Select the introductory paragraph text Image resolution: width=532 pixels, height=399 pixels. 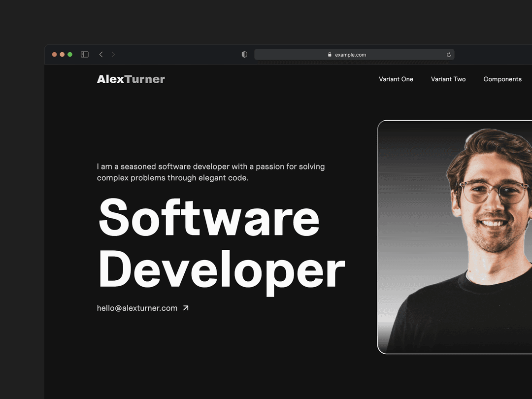coord(211,172)
